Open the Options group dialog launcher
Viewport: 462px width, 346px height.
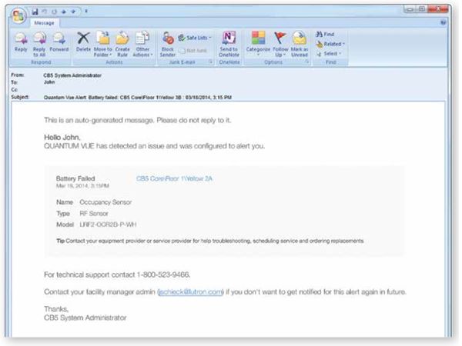tap(307, 62)
